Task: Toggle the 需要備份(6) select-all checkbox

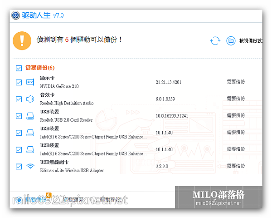Action: 19,68
